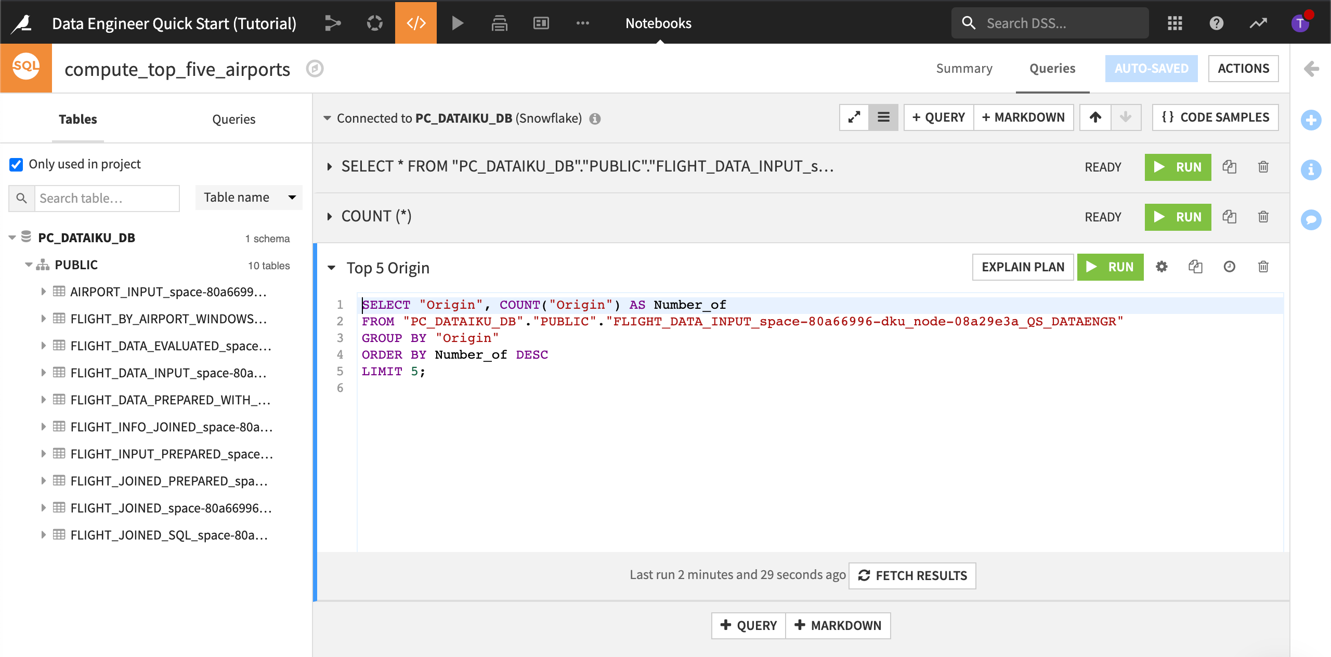
Task: Duplicate the COUNT (*) query
Action: pos(1229,217)
